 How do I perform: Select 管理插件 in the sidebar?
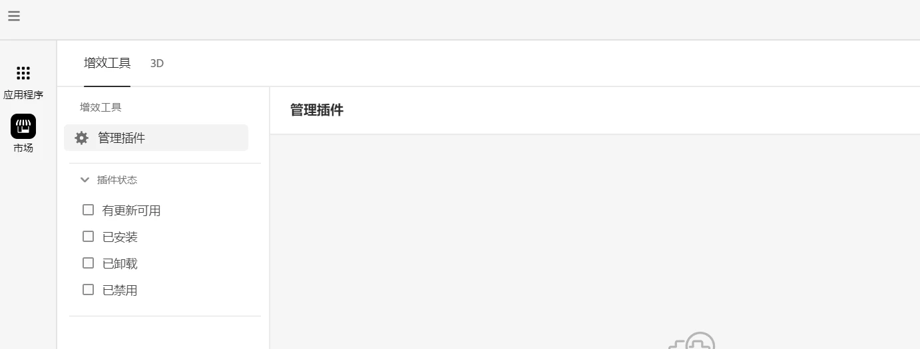coord(156,138)
